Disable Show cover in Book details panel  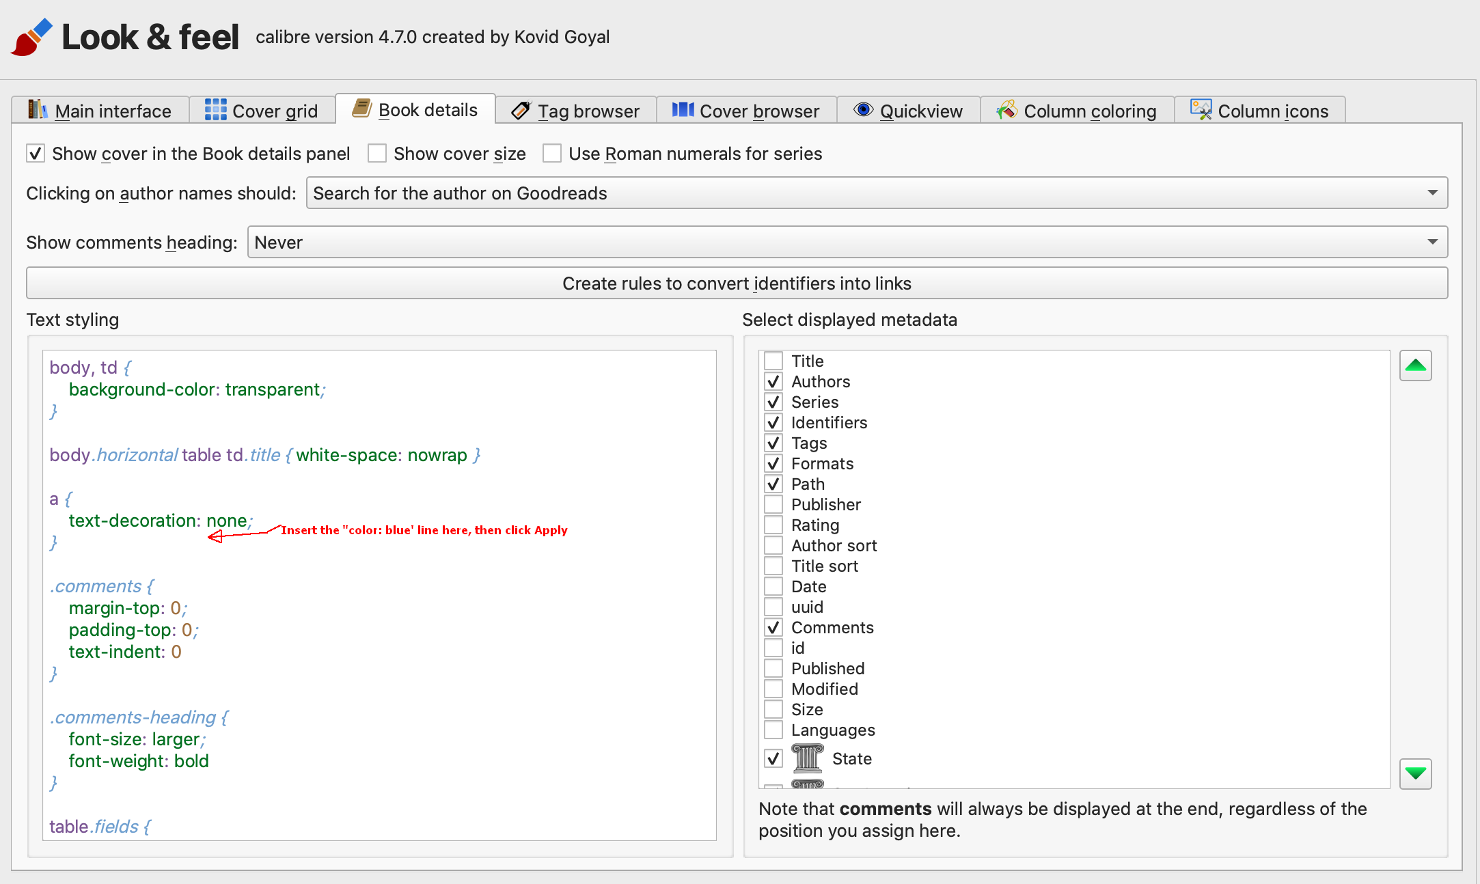36,154
